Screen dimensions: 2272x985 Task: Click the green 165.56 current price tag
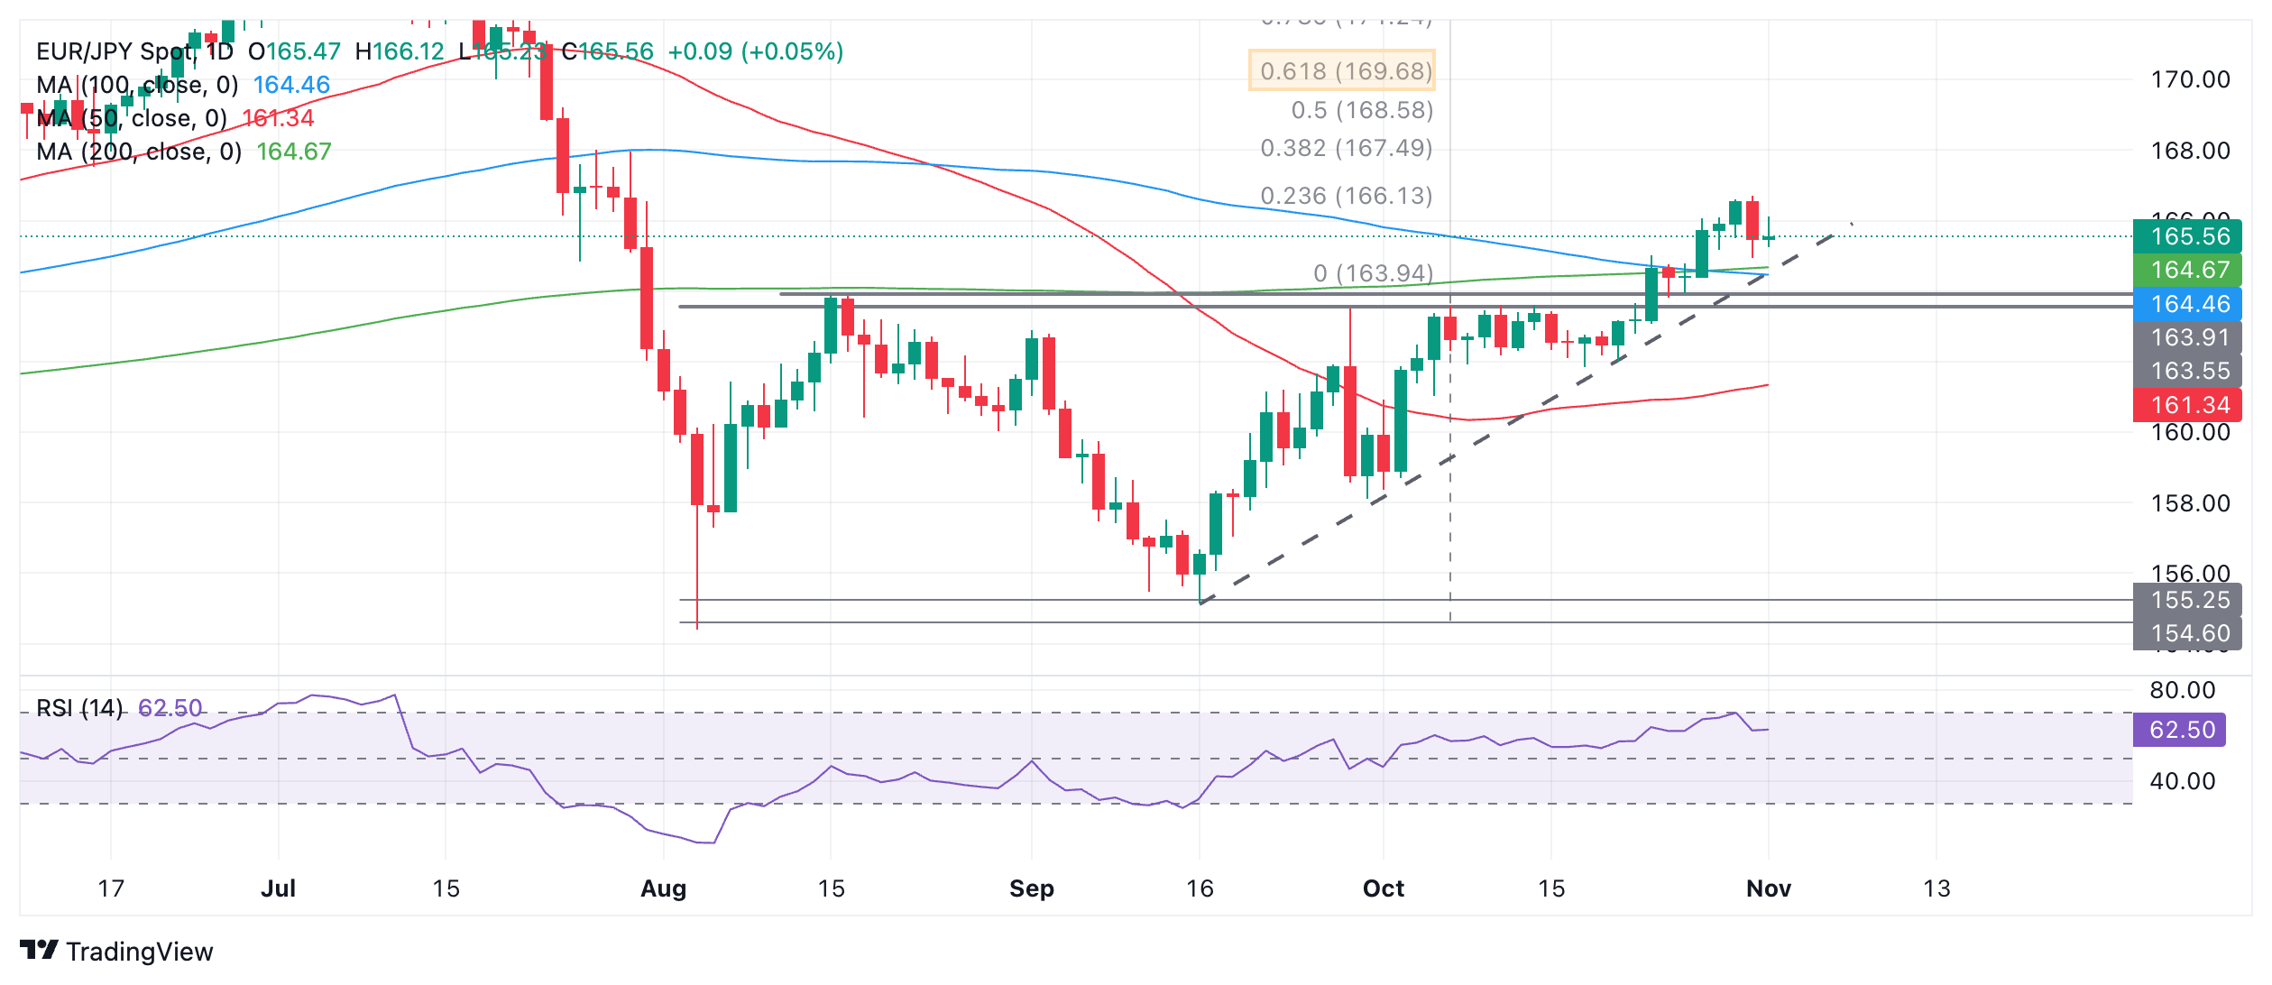click(2187, 236)
